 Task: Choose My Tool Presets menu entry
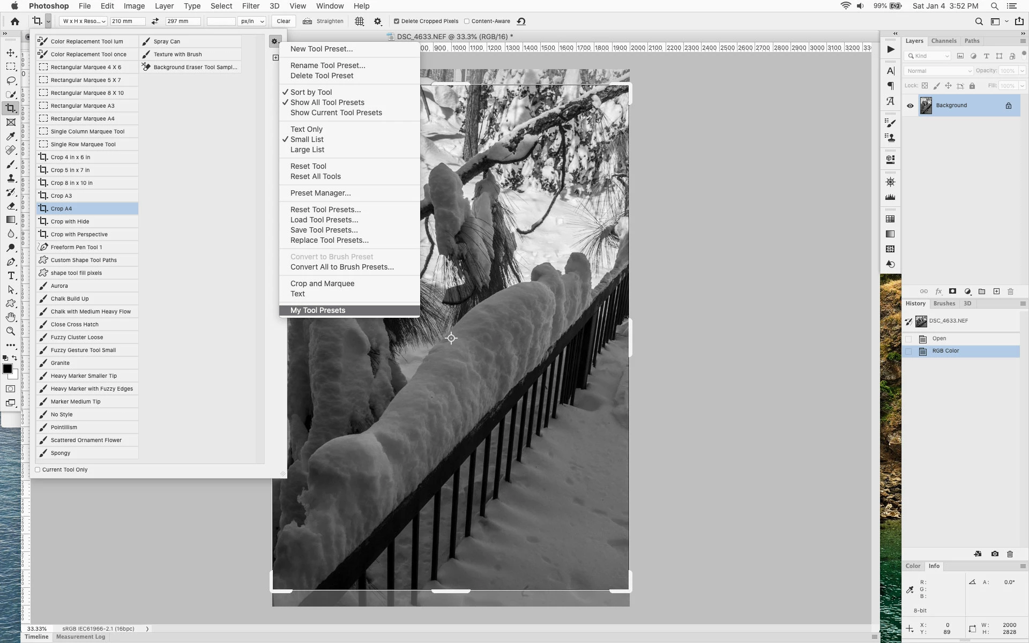tap(318, 310)
